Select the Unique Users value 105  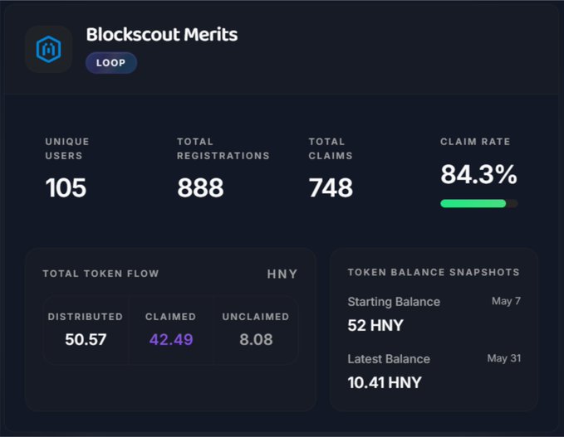66,187
